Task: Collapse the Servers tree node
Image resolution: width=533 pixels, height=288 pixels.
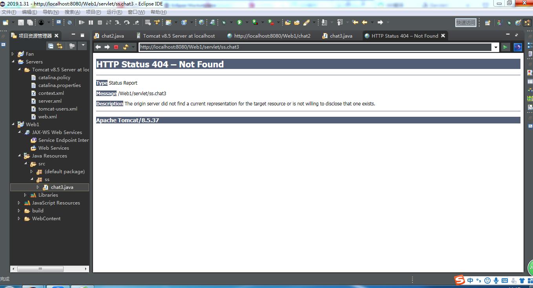Action: [x=13, y=62]
